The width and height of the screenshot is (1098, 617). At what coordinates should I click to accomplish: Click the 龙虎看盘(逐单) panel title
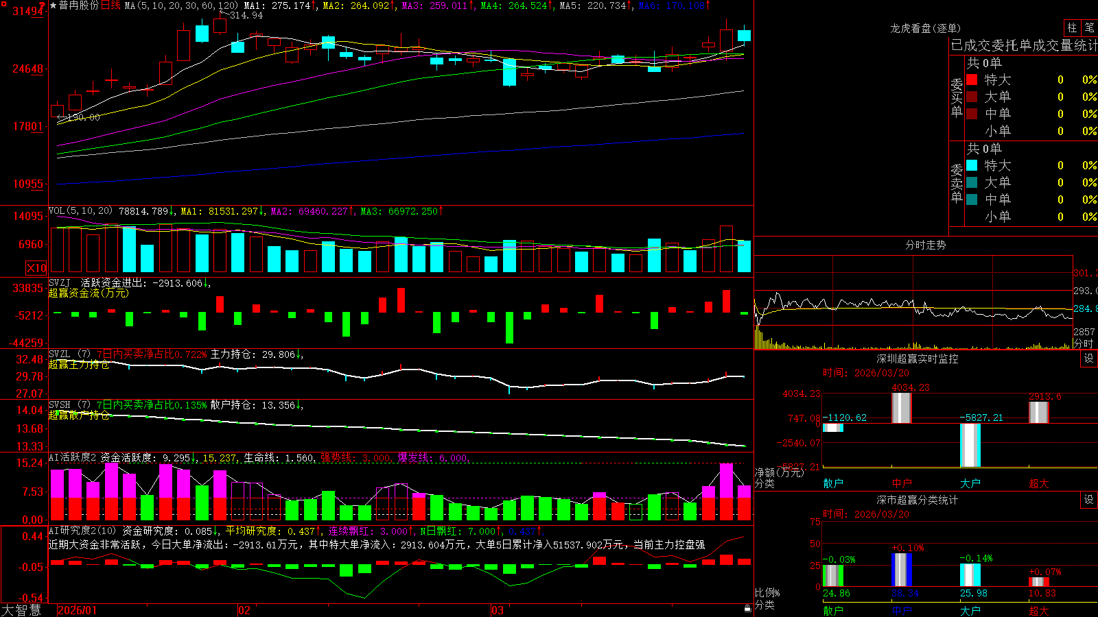925,28
